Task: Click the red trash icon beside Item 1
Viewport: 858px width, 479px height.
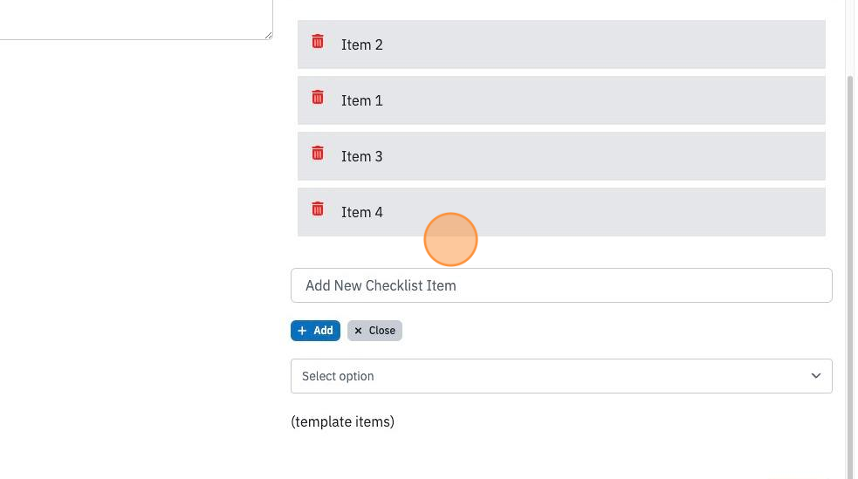Action: point(318,97)
